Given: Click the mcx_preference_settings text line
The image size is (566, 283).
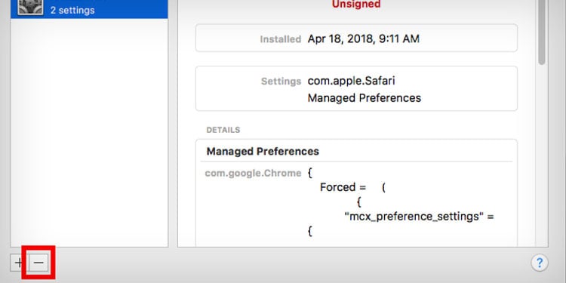Looking at the screenshot, I should pyautogui.click(x=419, y=217).
